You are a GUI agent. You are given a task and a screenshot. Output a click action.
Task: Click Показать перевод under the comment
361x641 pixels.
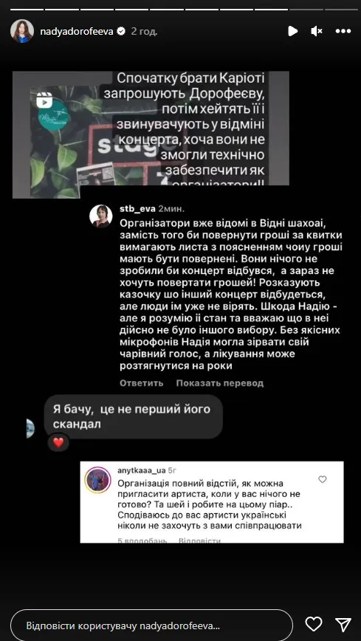click(220, 383)
